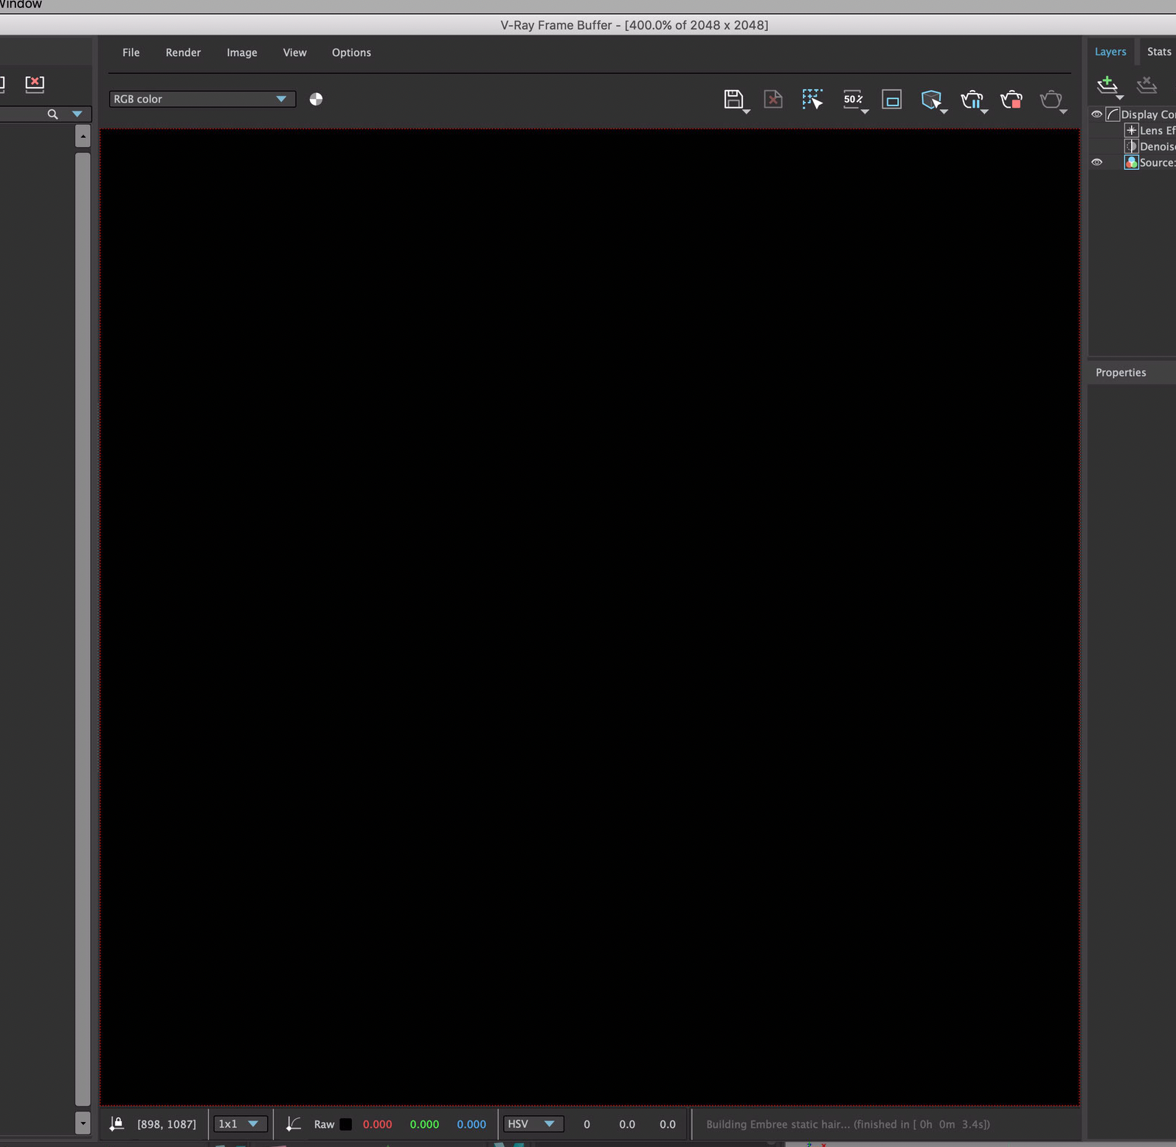Activate the Follow mouse selection icon
Image resolution: width=1176 pixels, height=1147 pixels.
pos(812,99)
